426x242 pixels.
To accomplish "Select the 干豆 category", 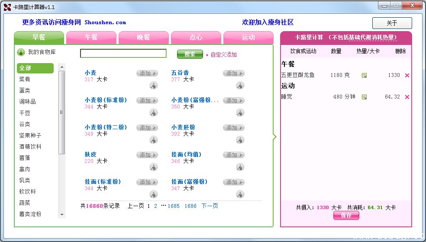I will pyautogui.click(x=25, y=113).
